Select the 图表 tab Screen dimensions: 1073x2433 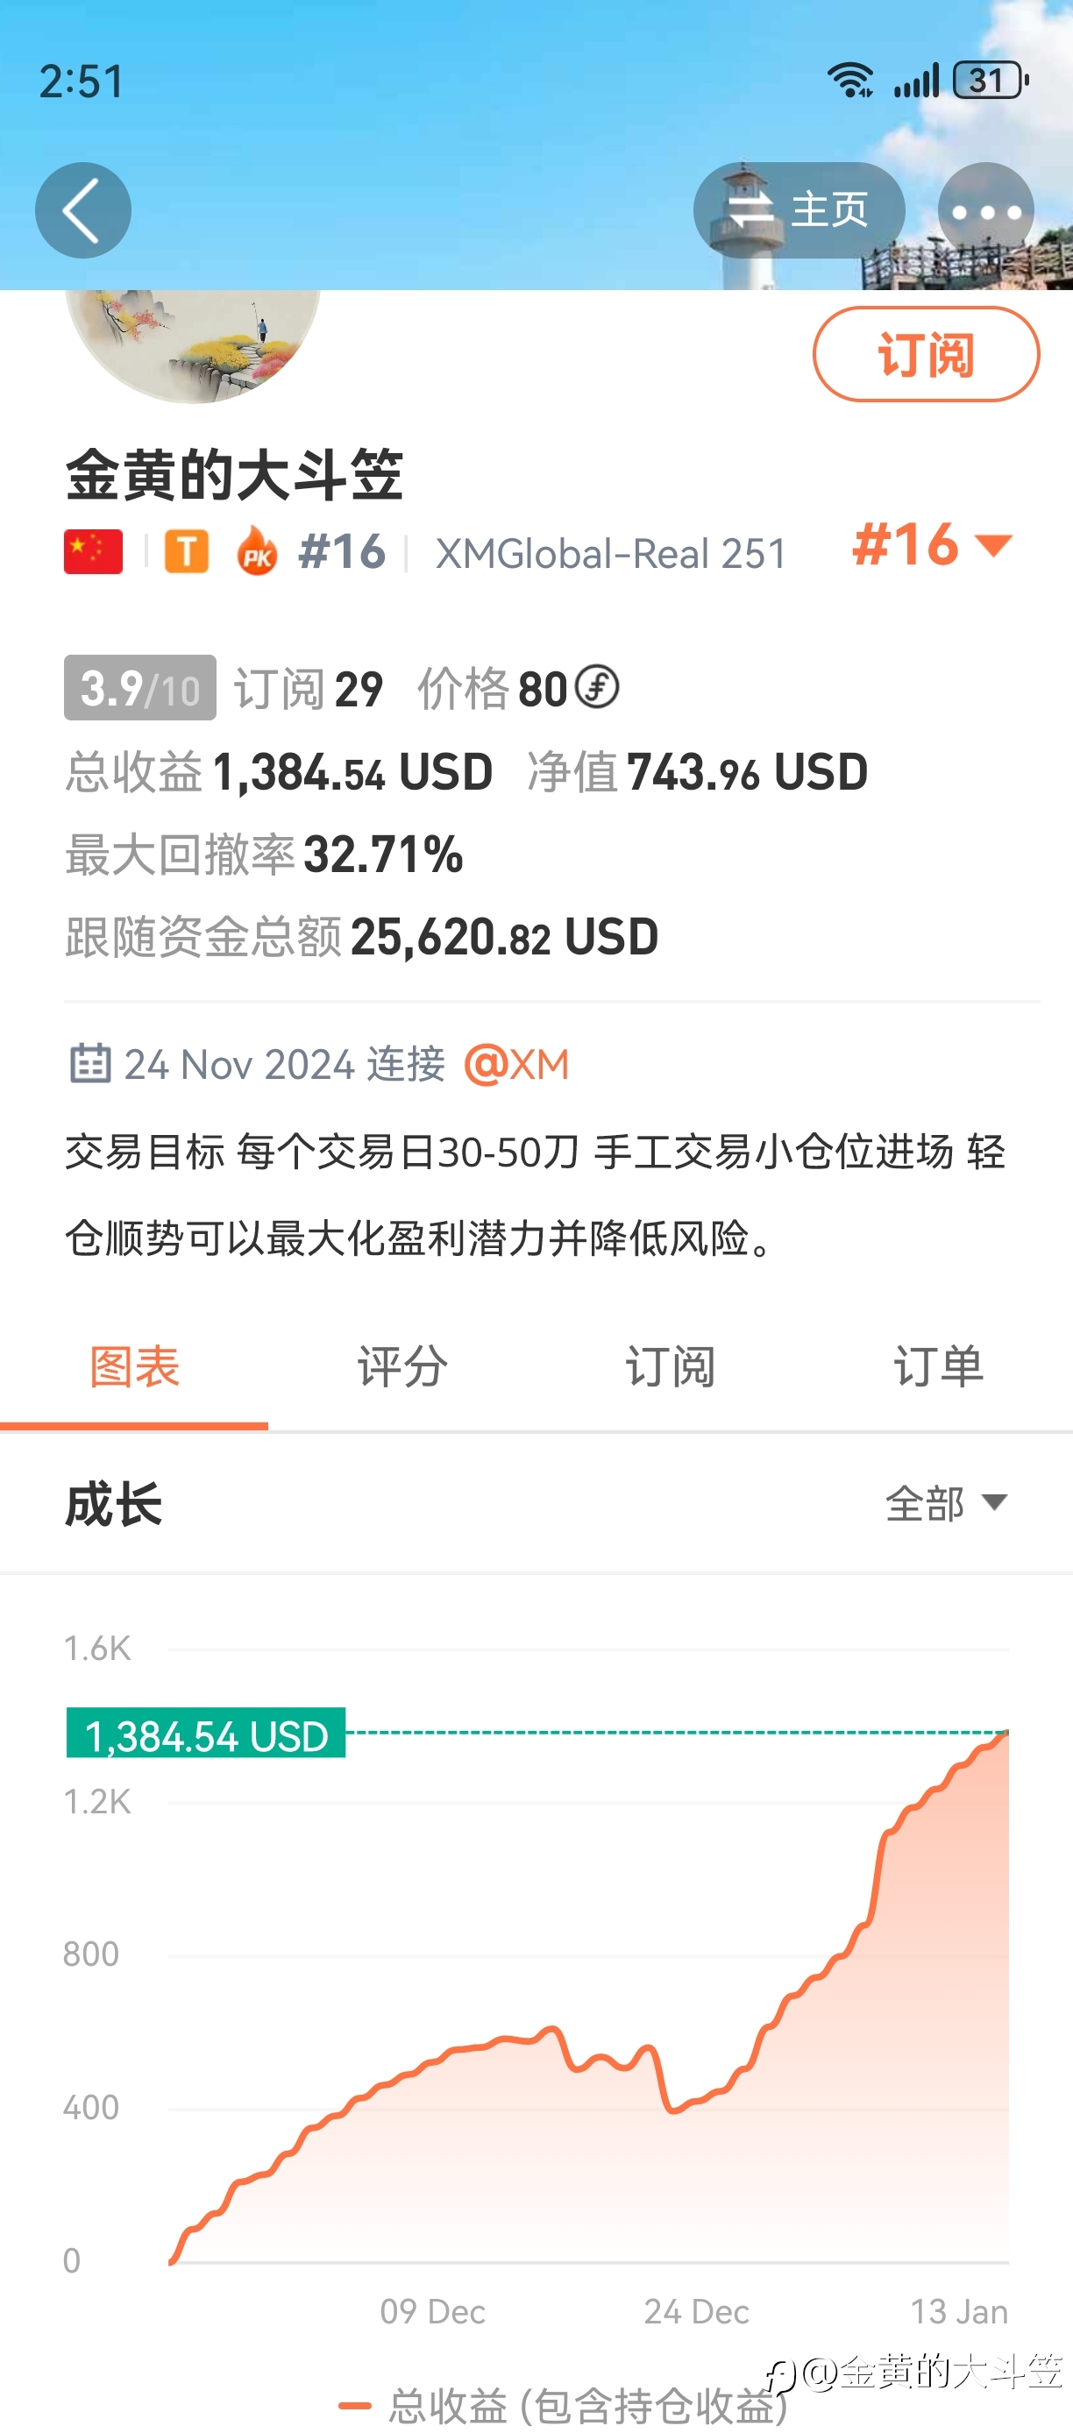tap(134, 1366)
